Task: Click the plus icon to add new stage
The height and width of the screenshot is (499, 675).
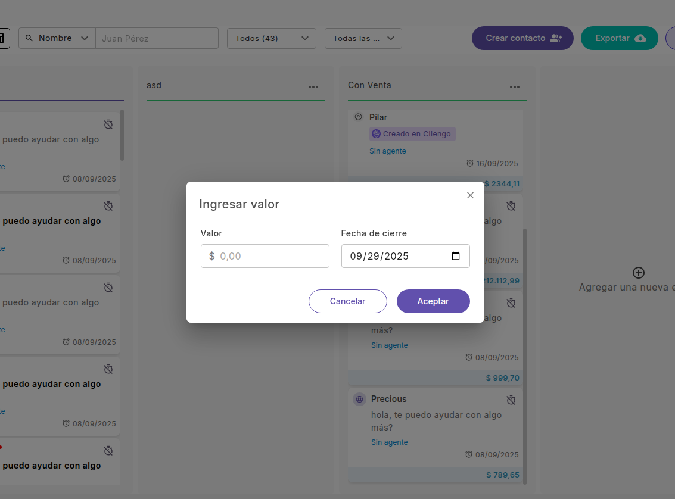Action: tap(638, 273)
